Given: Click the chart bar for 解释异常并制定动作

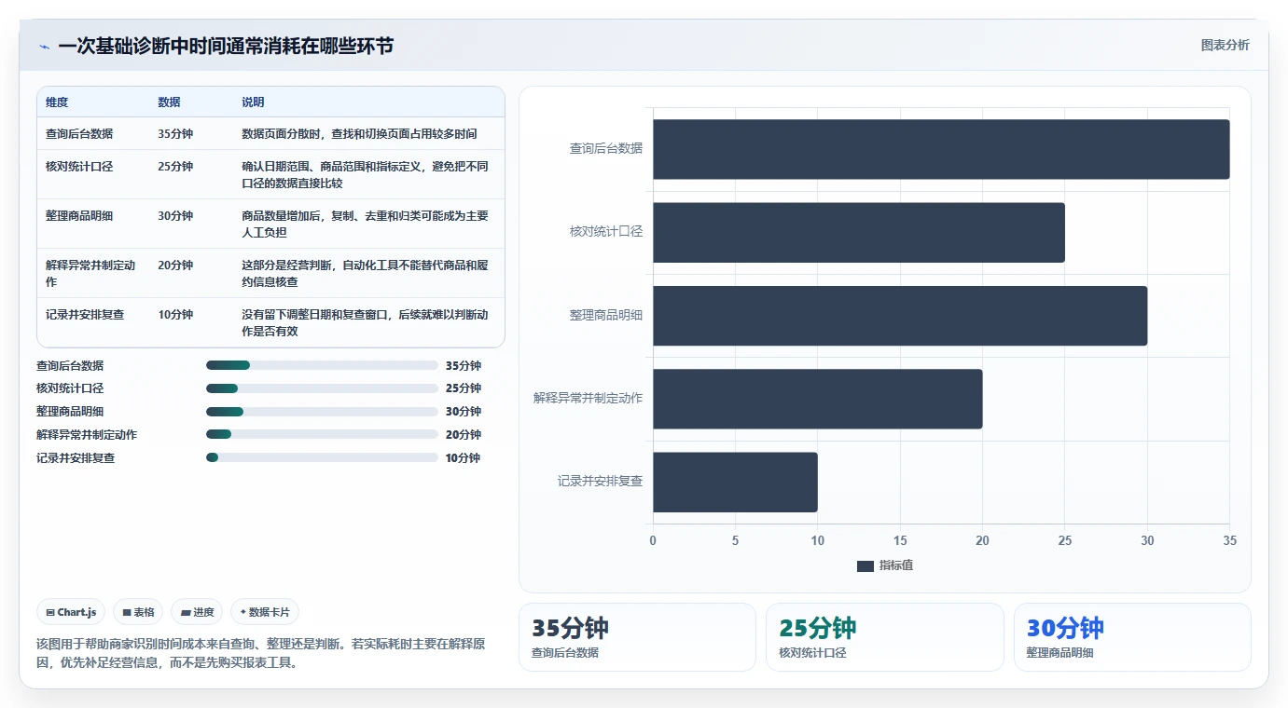Looking at the screenshot, I should pos(818,399).
